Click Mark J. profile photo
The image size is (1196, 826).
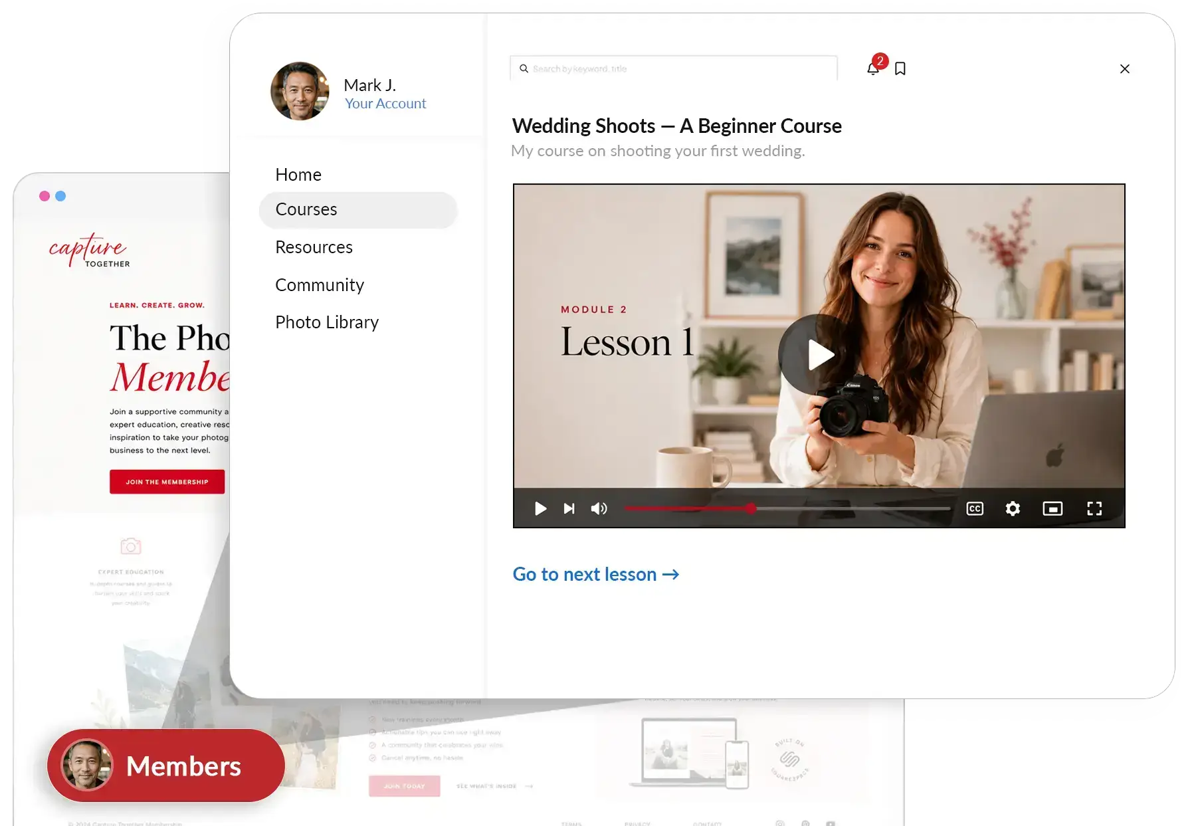300,91
